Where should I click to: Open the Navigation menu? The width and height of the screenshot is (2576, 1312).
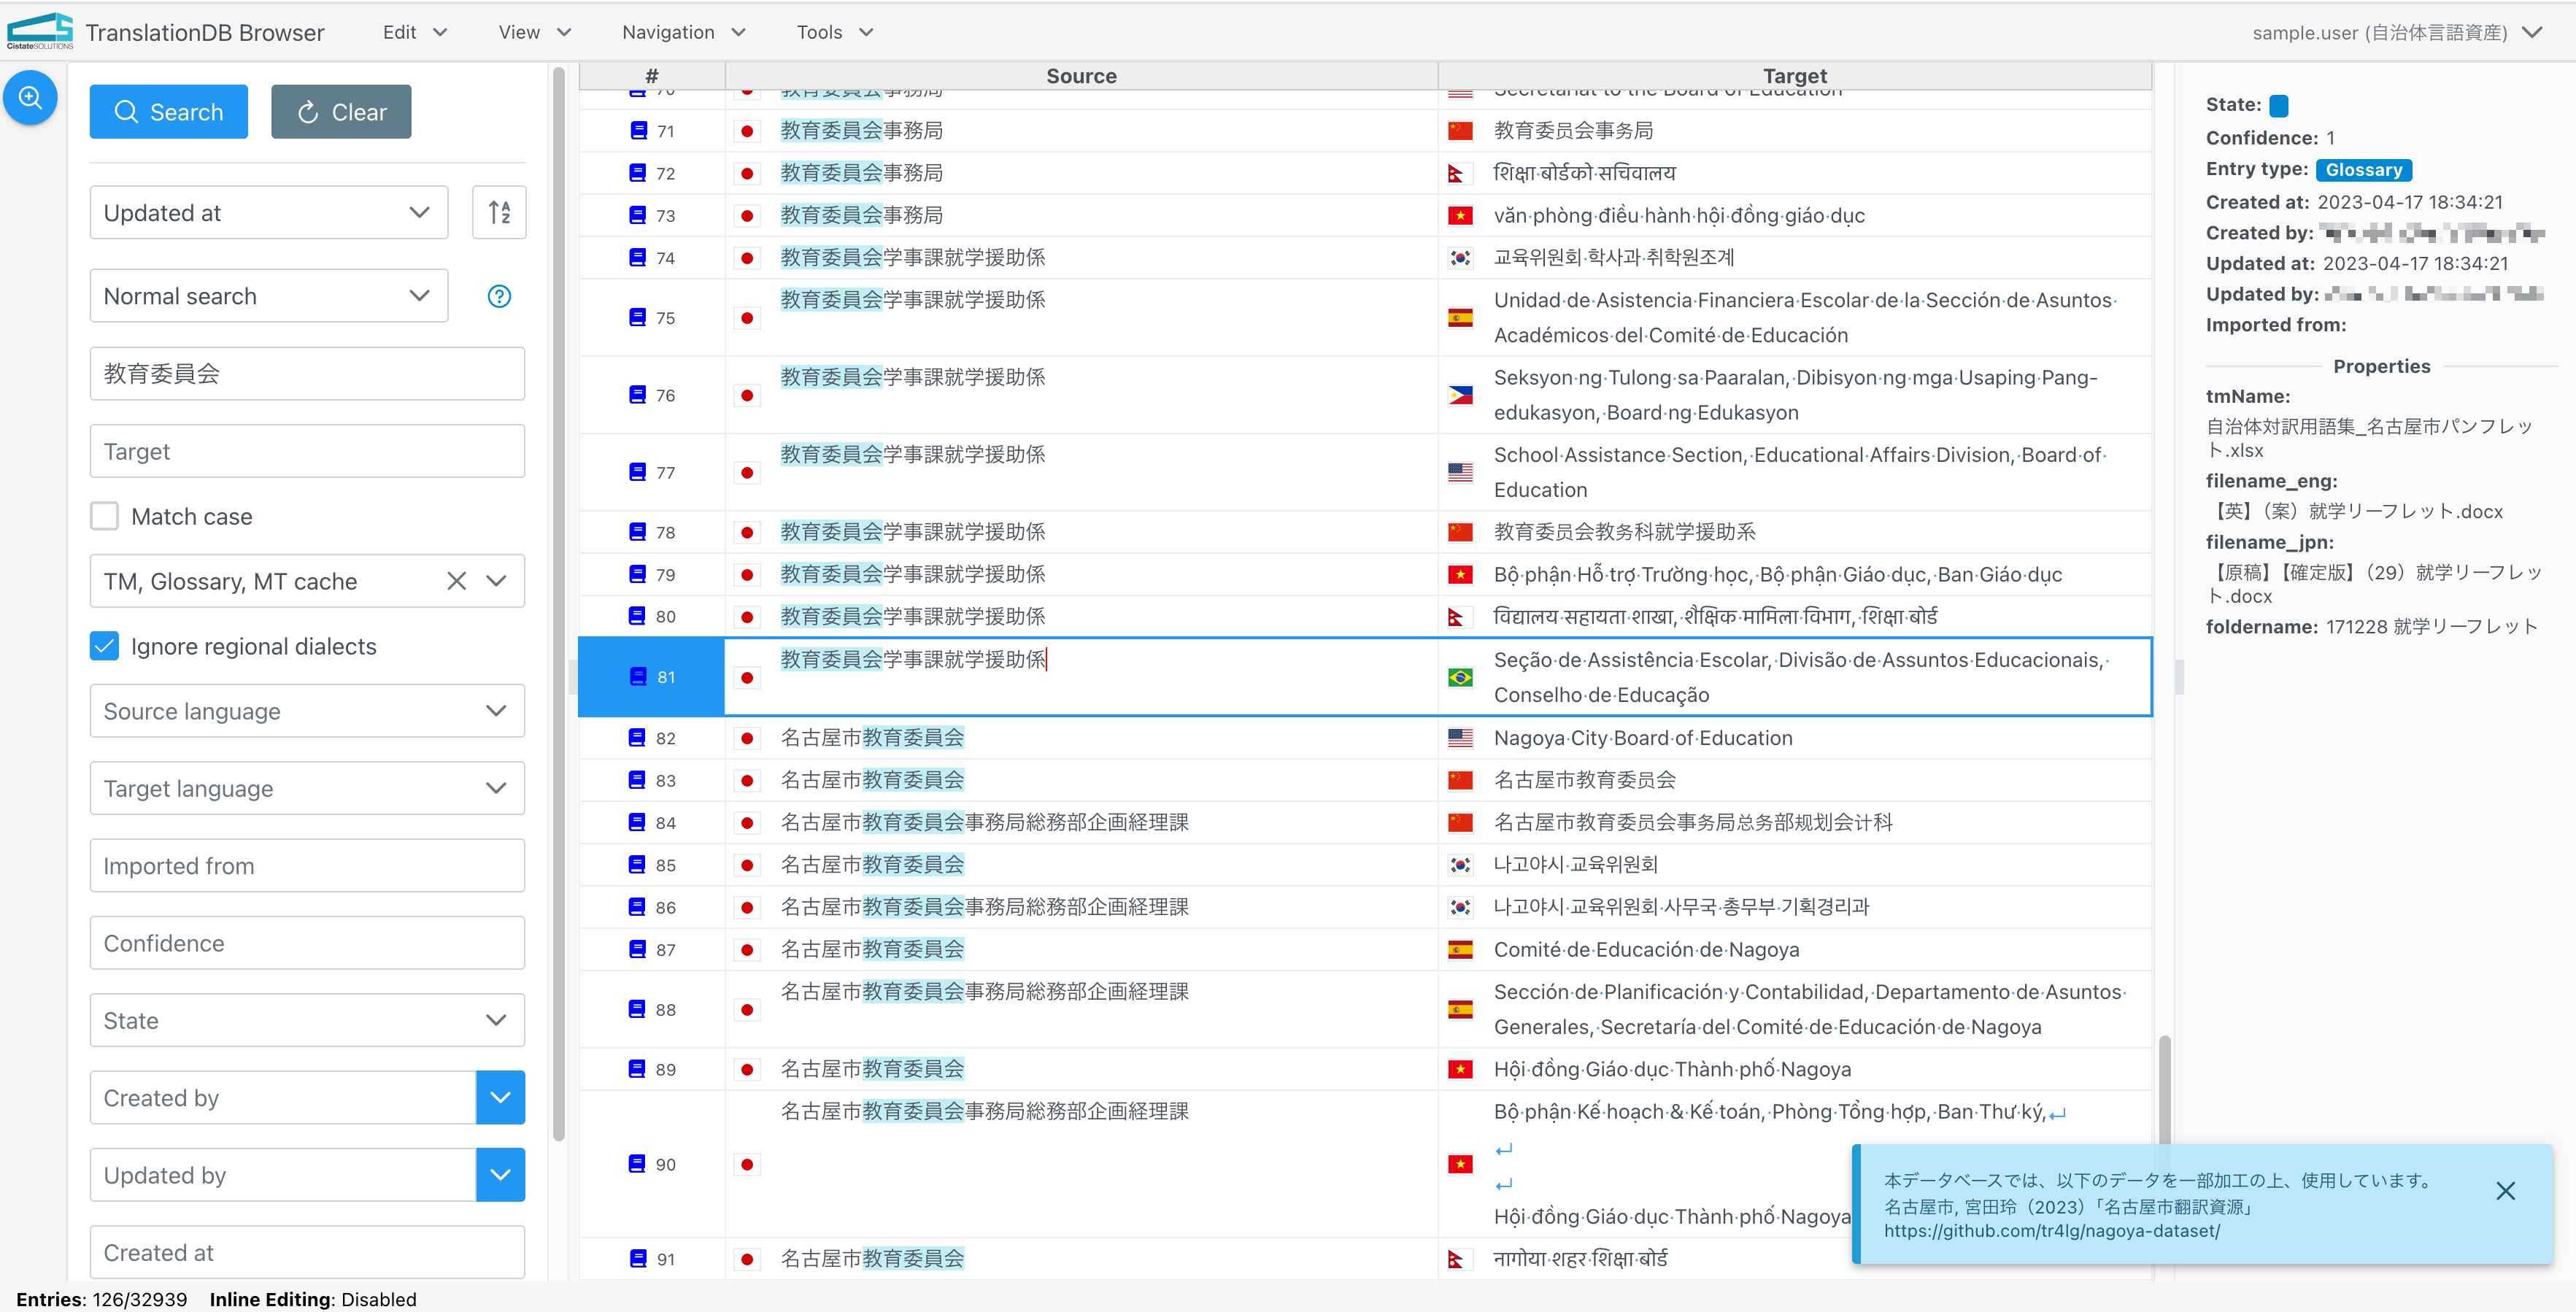(x=682, y=31)
